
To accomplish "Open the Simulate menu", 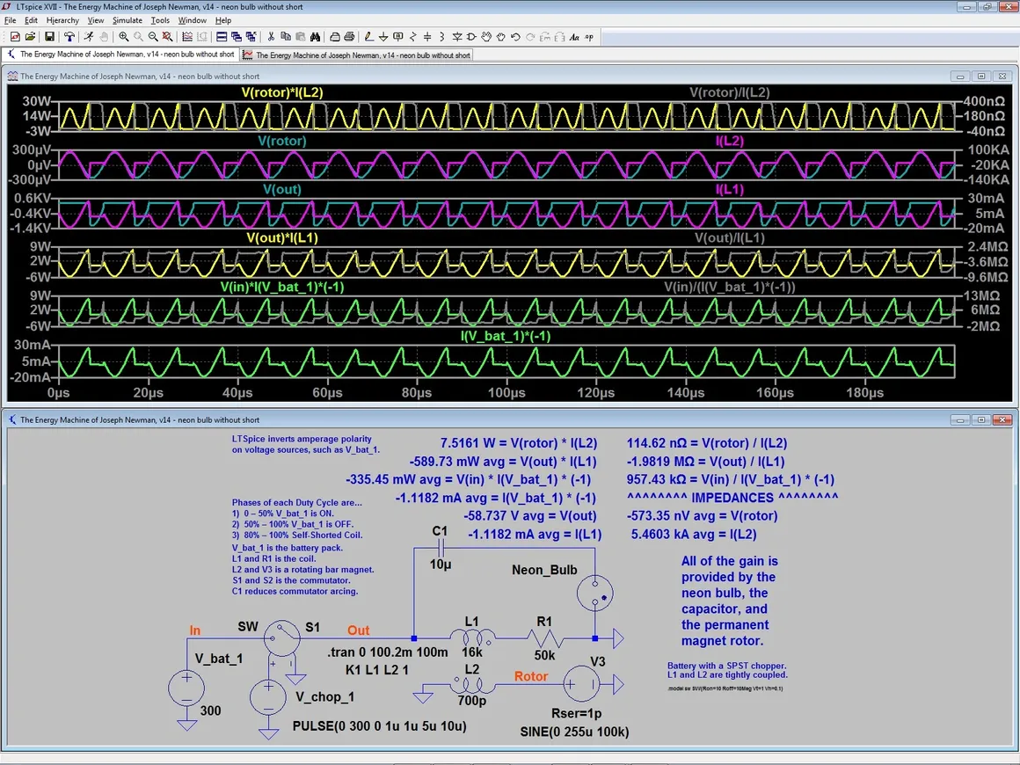I will click(127, 20).
